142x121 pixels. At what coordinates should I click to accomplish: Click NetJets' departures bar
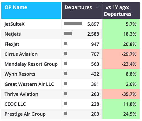68,33
